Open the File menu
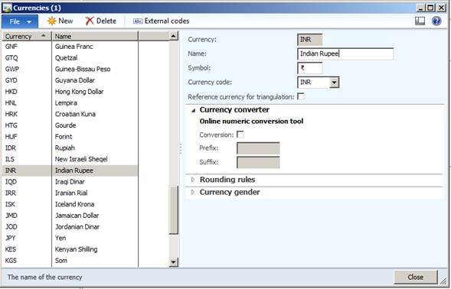451x289 pixels. (20, 21)
